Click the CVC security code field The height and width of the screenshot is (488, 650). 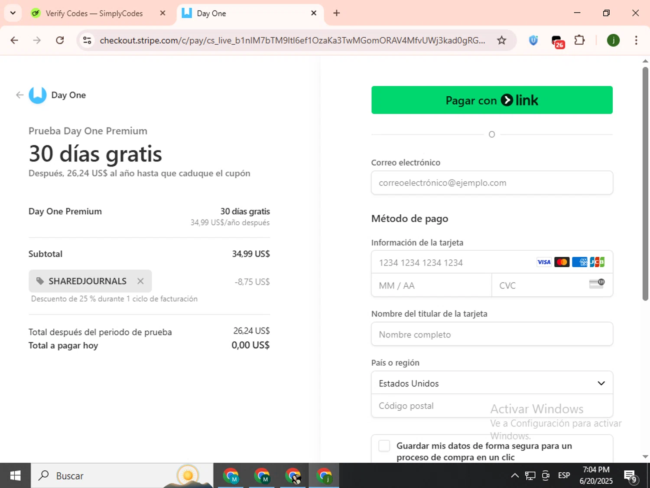click(552, 285)
